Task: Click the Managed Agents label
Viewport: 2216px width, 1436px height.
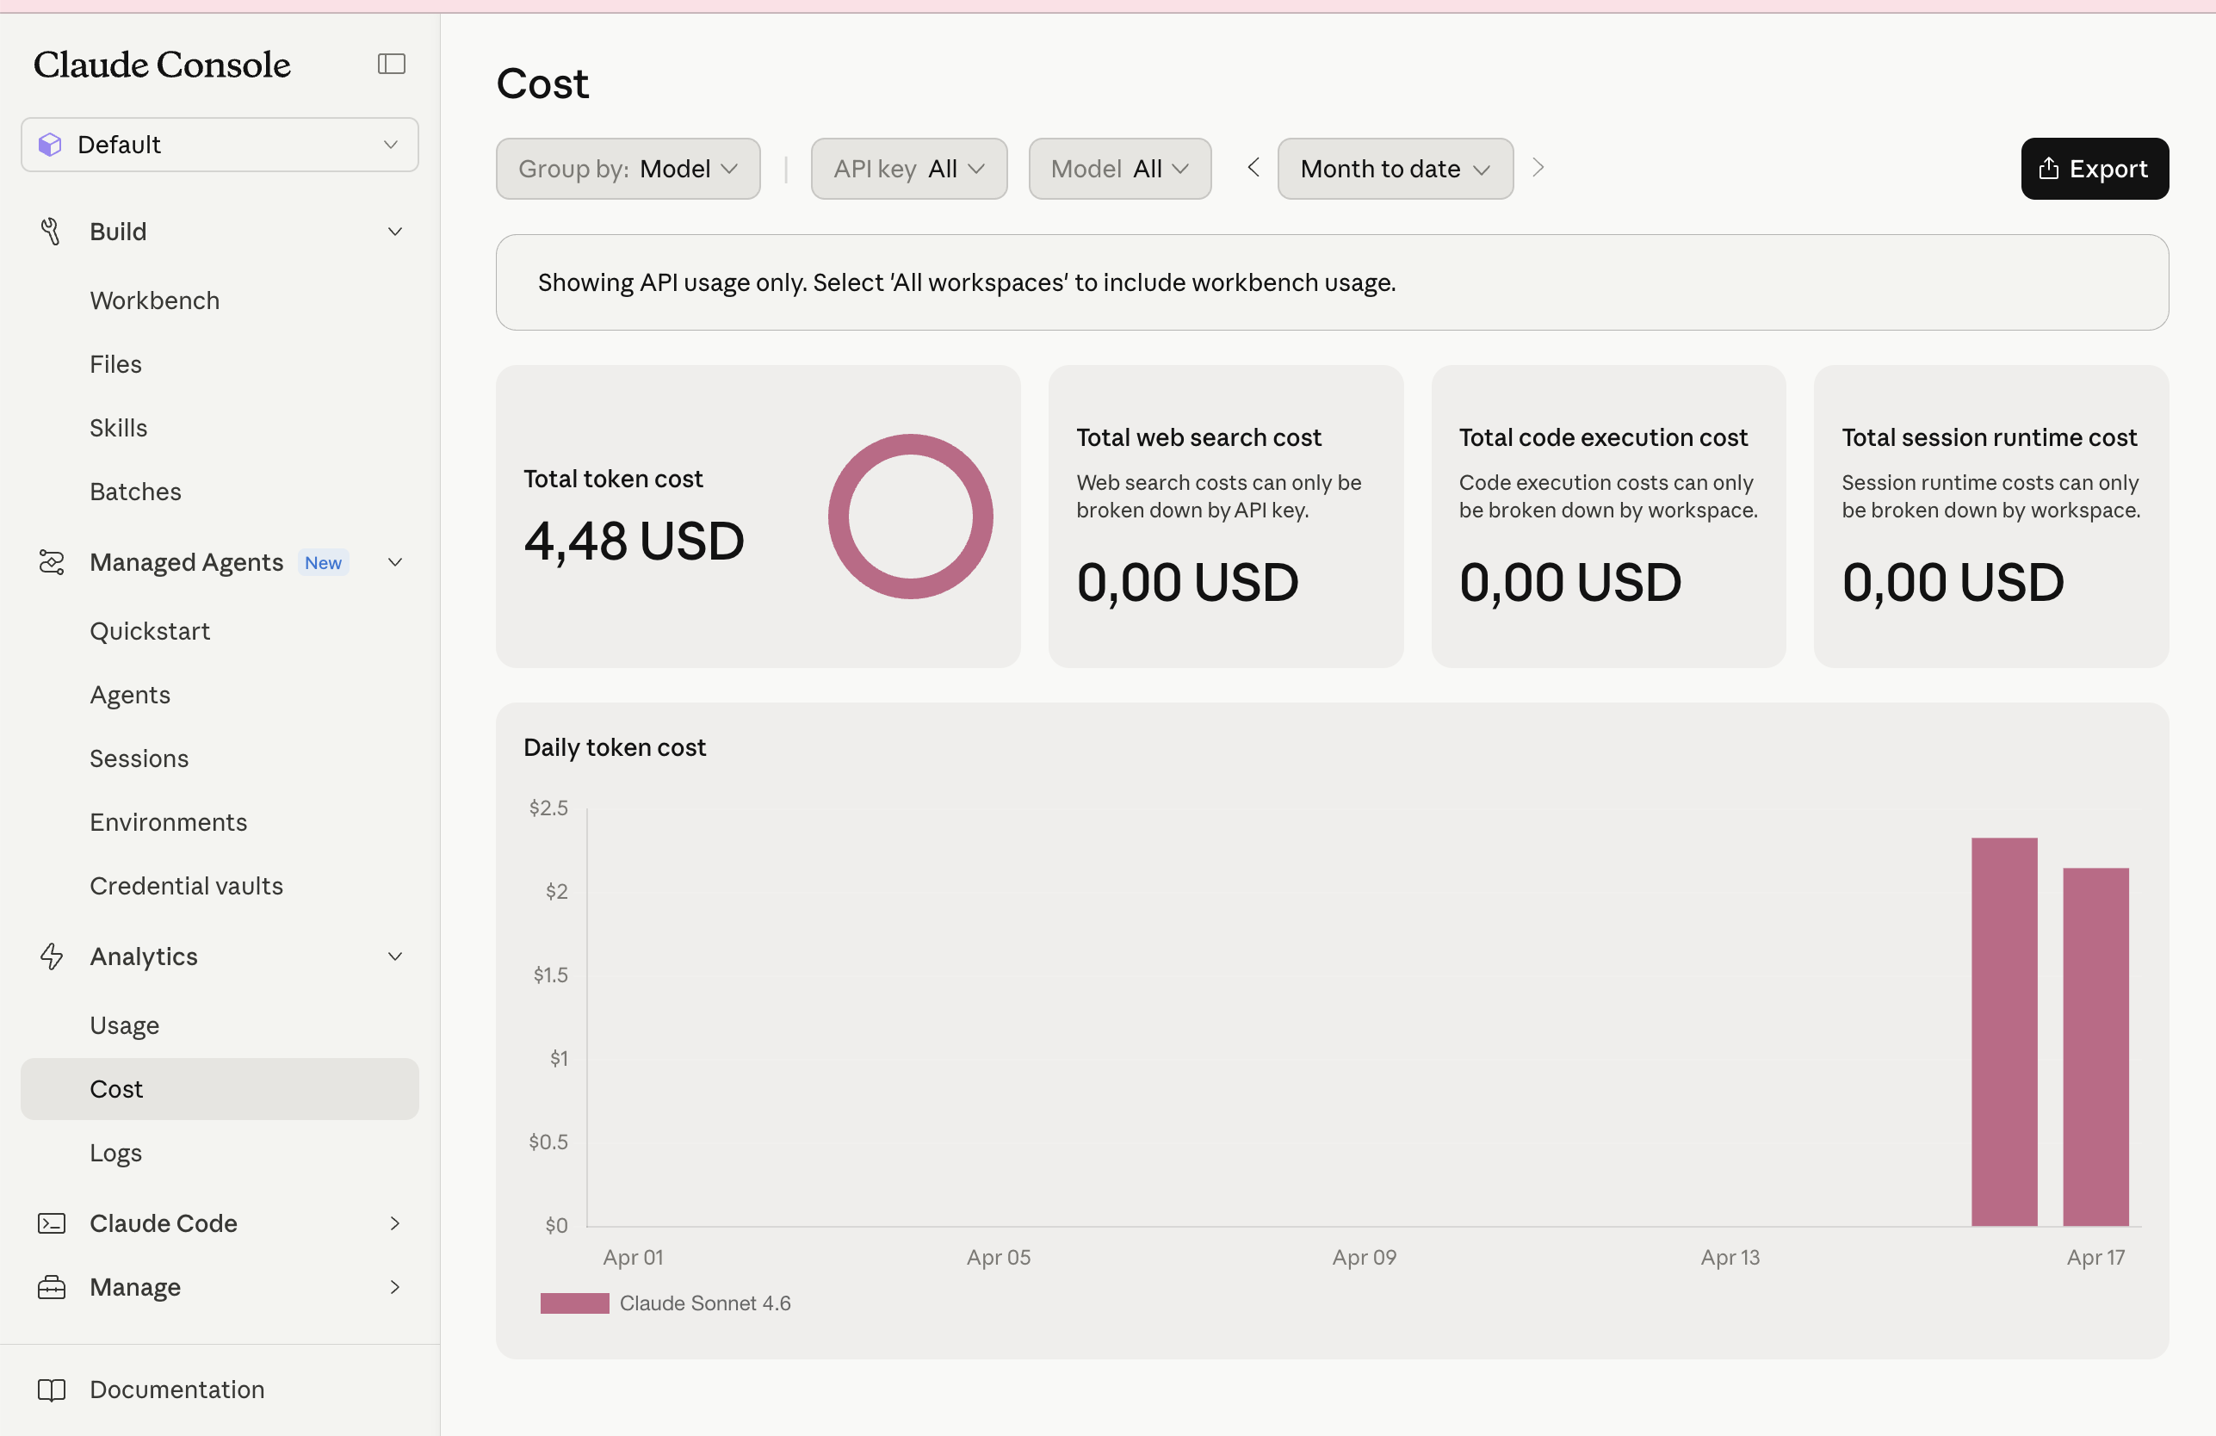Action: coord(186,561)
